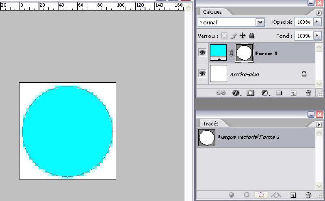The image size is (325, 201).
Task: Close the Tracés palette window
Action: 320,115
